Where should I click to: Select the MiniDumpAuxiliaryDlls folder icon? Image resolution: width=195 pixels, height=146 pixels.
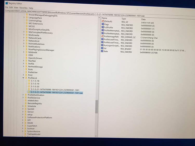coord(27,29)
